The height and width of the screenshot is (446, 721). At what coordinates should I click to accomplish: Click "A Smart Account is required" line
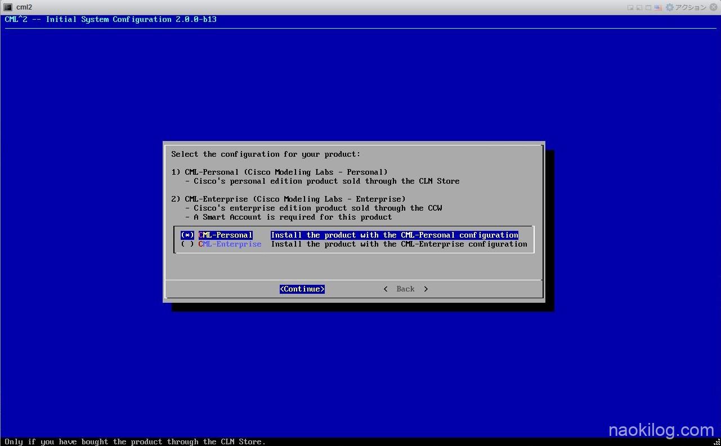pyautogui.click(x=288, y=217)
